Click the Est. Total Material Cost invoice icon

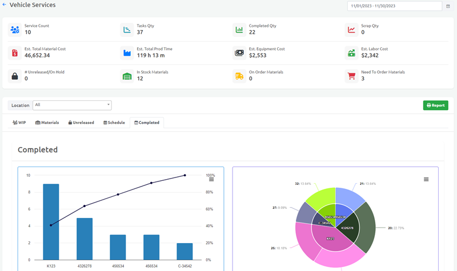point(15,53)
